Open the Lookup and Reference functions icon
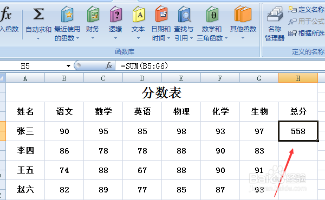Image resolution: width=325 pixels, height=200 pixels. point(184,14)
